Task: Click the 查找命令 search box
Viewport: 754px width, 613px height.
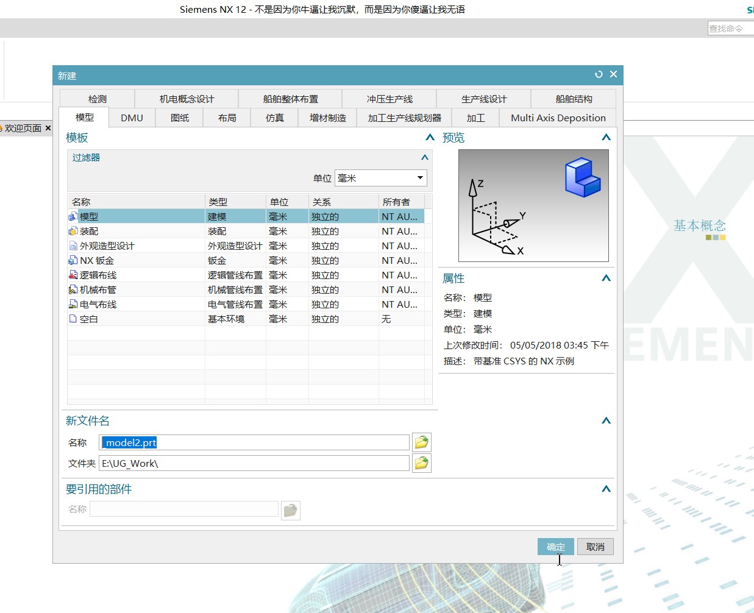Action: (730, 28)
